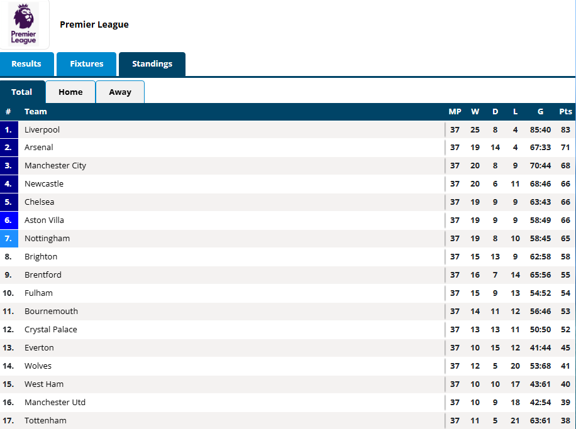Switch to the Fixtures tab

coord(86,64)
